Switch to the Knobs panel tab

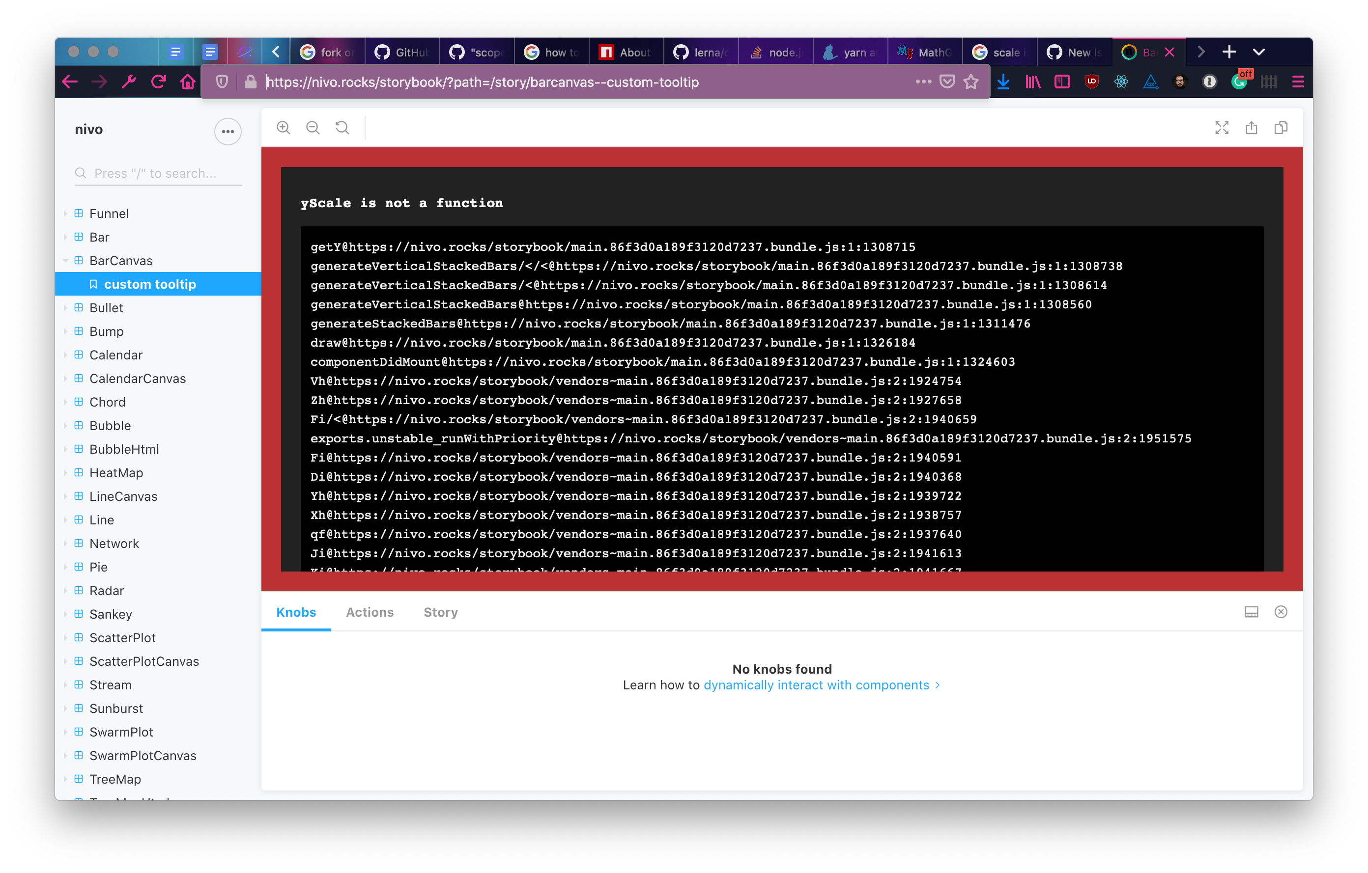pos(296,612)
